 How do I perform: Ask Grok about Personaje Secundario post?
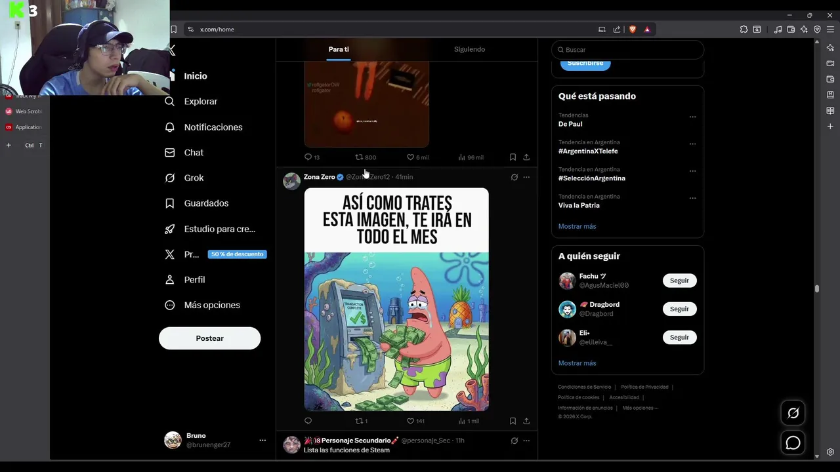(514, 441)
